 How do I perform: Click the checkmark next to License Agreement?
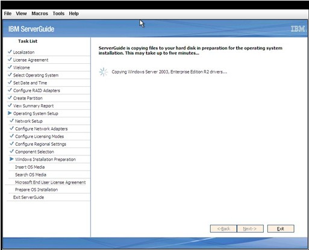(10, 60)
